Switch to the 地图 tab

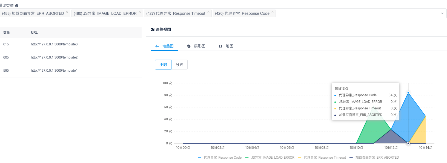point(226,46)
